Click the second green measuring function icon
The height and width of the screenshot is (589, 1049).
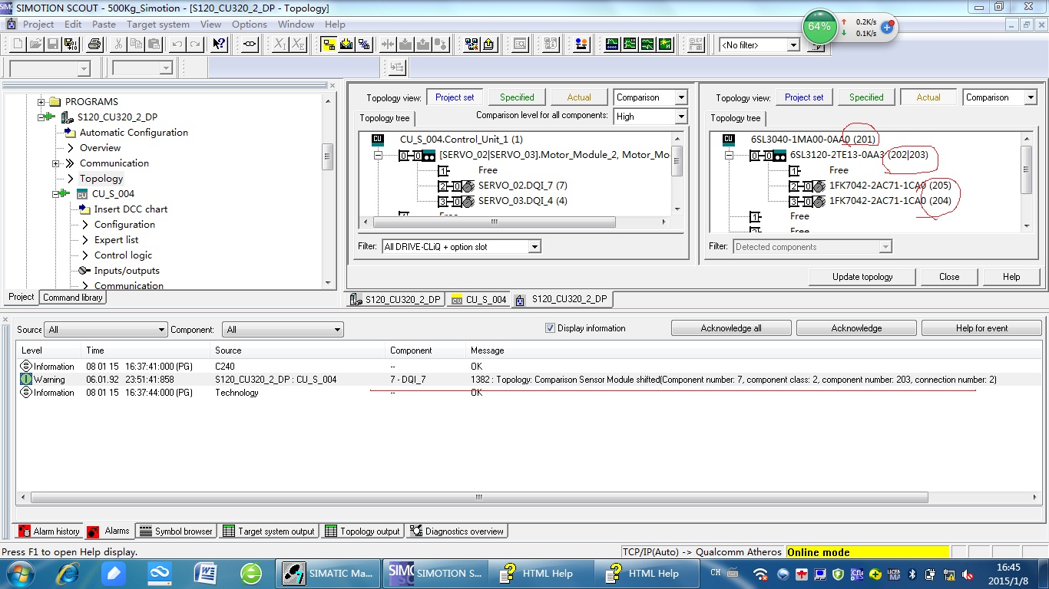point(630,44)
